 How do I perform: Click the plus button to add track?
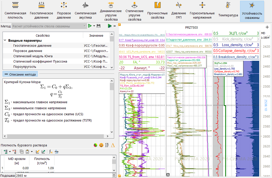click(x=267, y=28)
